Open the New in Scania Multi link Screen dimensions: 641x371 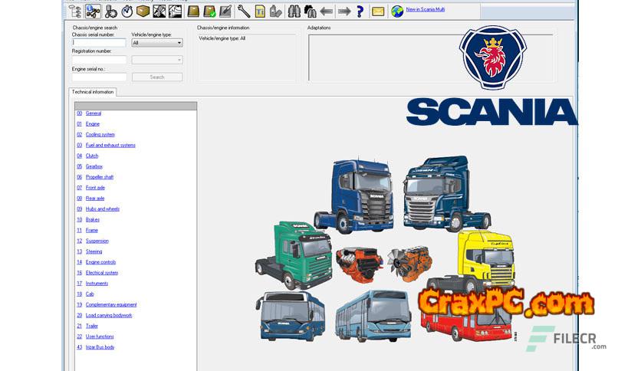click(425, 10)
